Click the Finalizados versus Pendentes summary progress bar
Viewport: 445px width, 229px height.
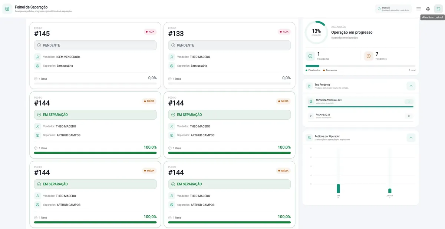pos(360,66)
